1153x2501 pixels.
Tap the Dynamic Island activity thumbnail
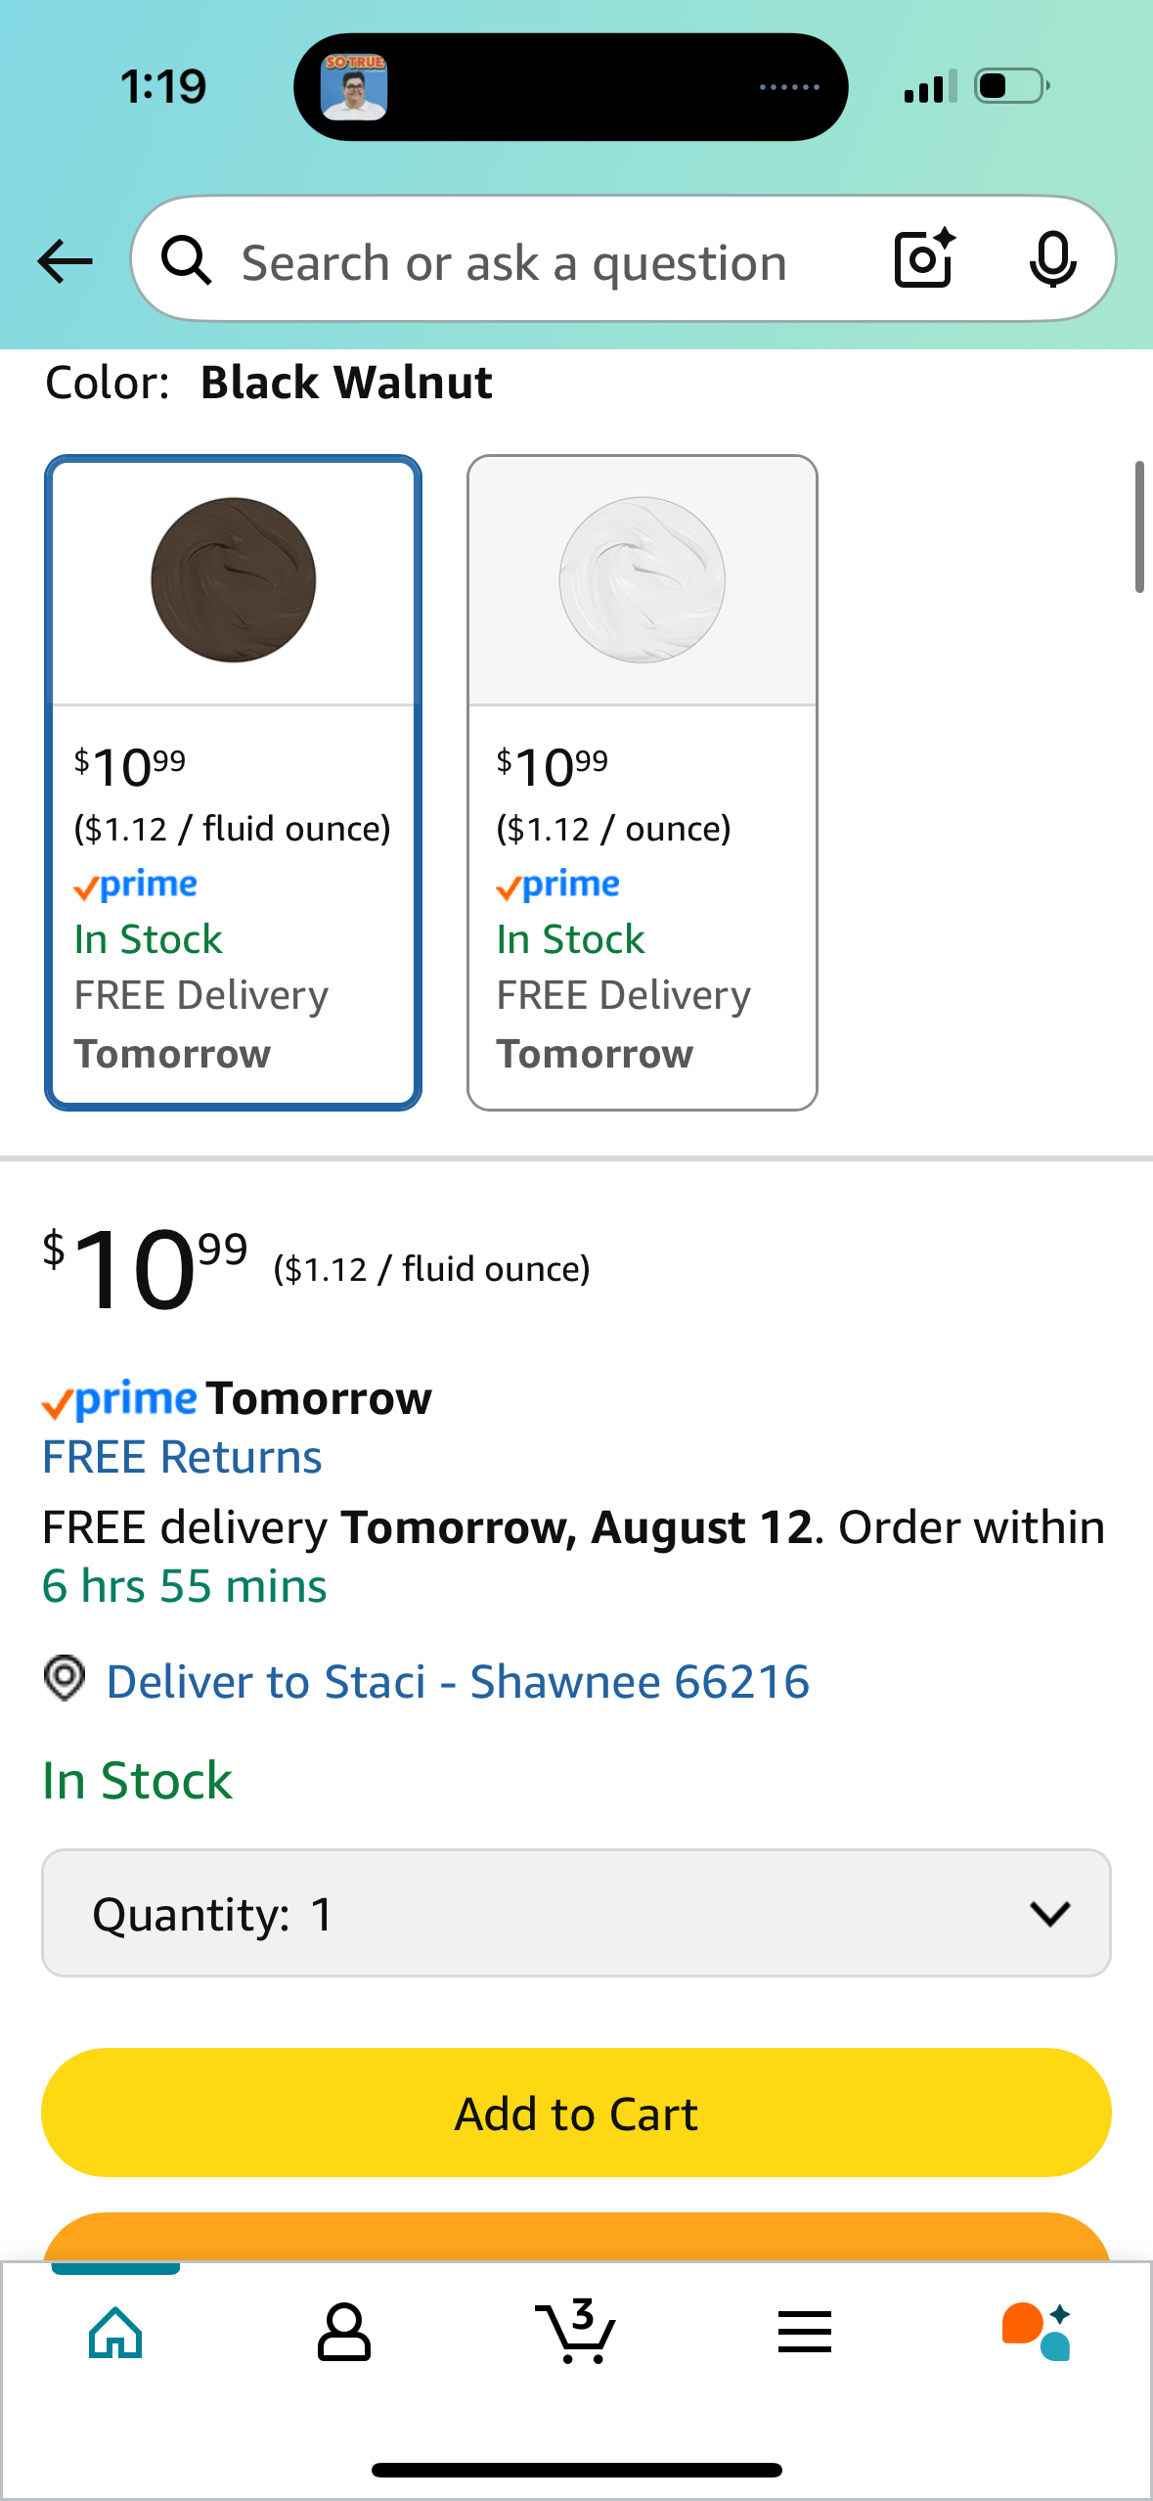tap(354, 87)
